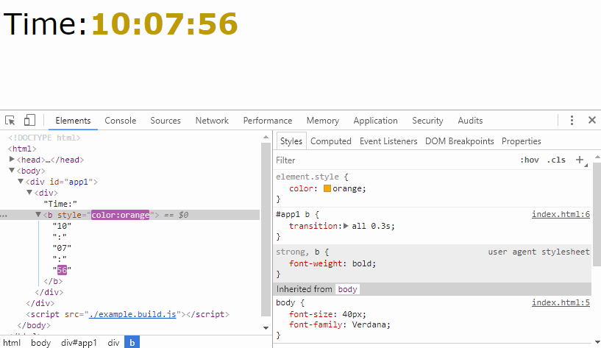601x348 pixels.
Task: Click the element.style selector
Action: (x=307, y=177)
